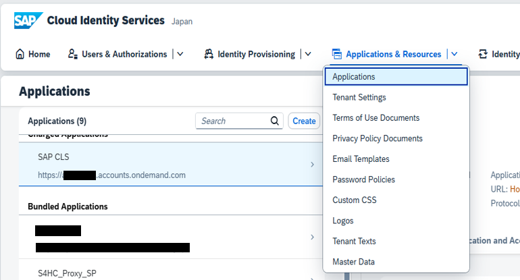The height and width of the screenshot is (280, 520).
Task: Click the magnifier icon in search field
Action: click(275, 121)
